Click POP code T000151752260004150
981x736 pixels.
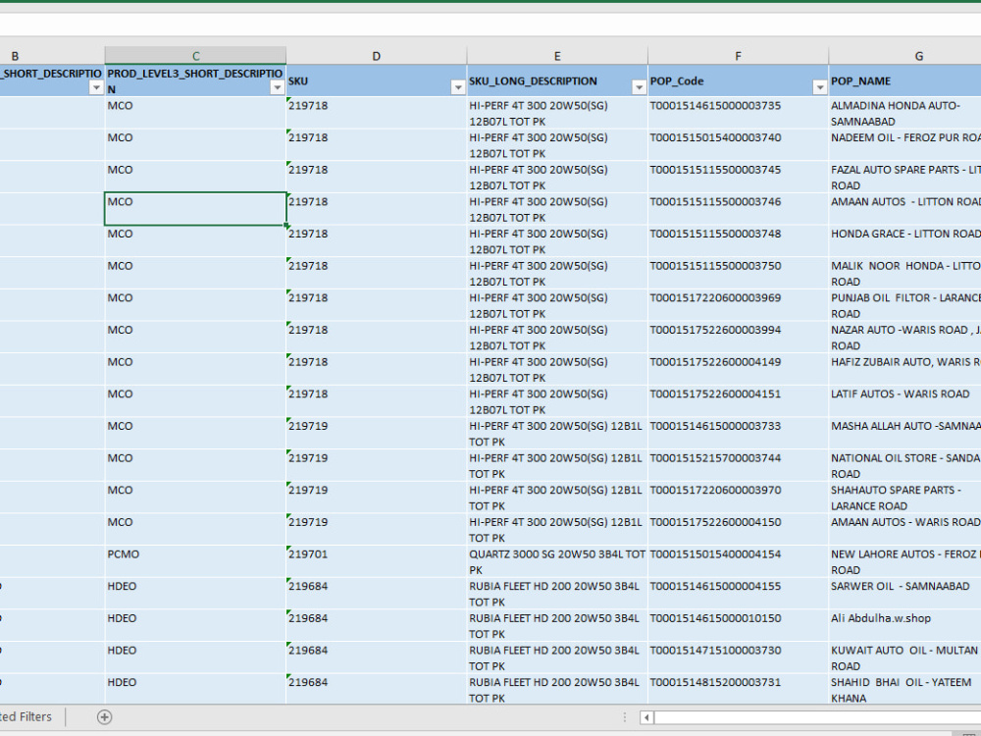738,530
